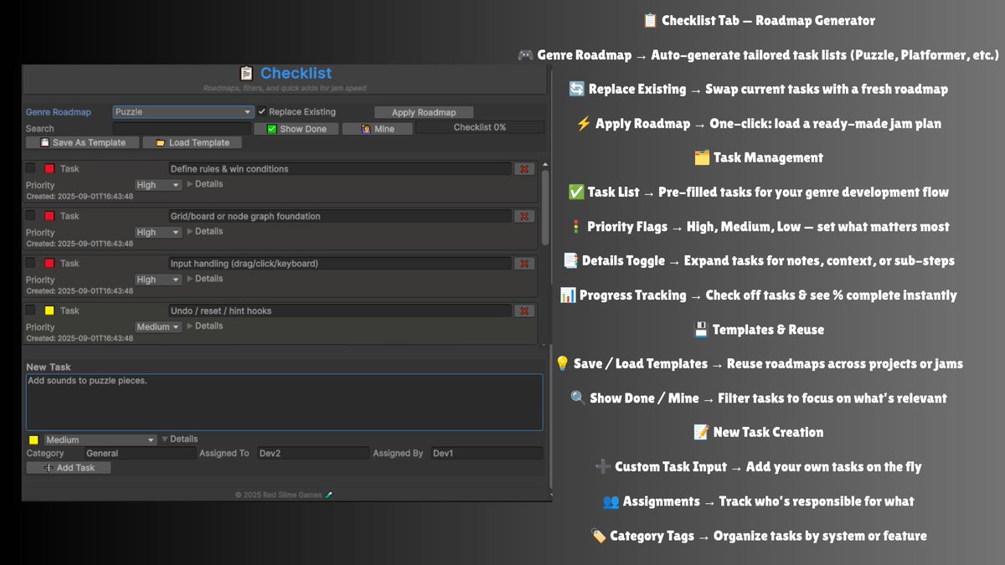
Task: Open the Genre Roadmap Puzzle dropdown
Action: (x=183, y=111)
